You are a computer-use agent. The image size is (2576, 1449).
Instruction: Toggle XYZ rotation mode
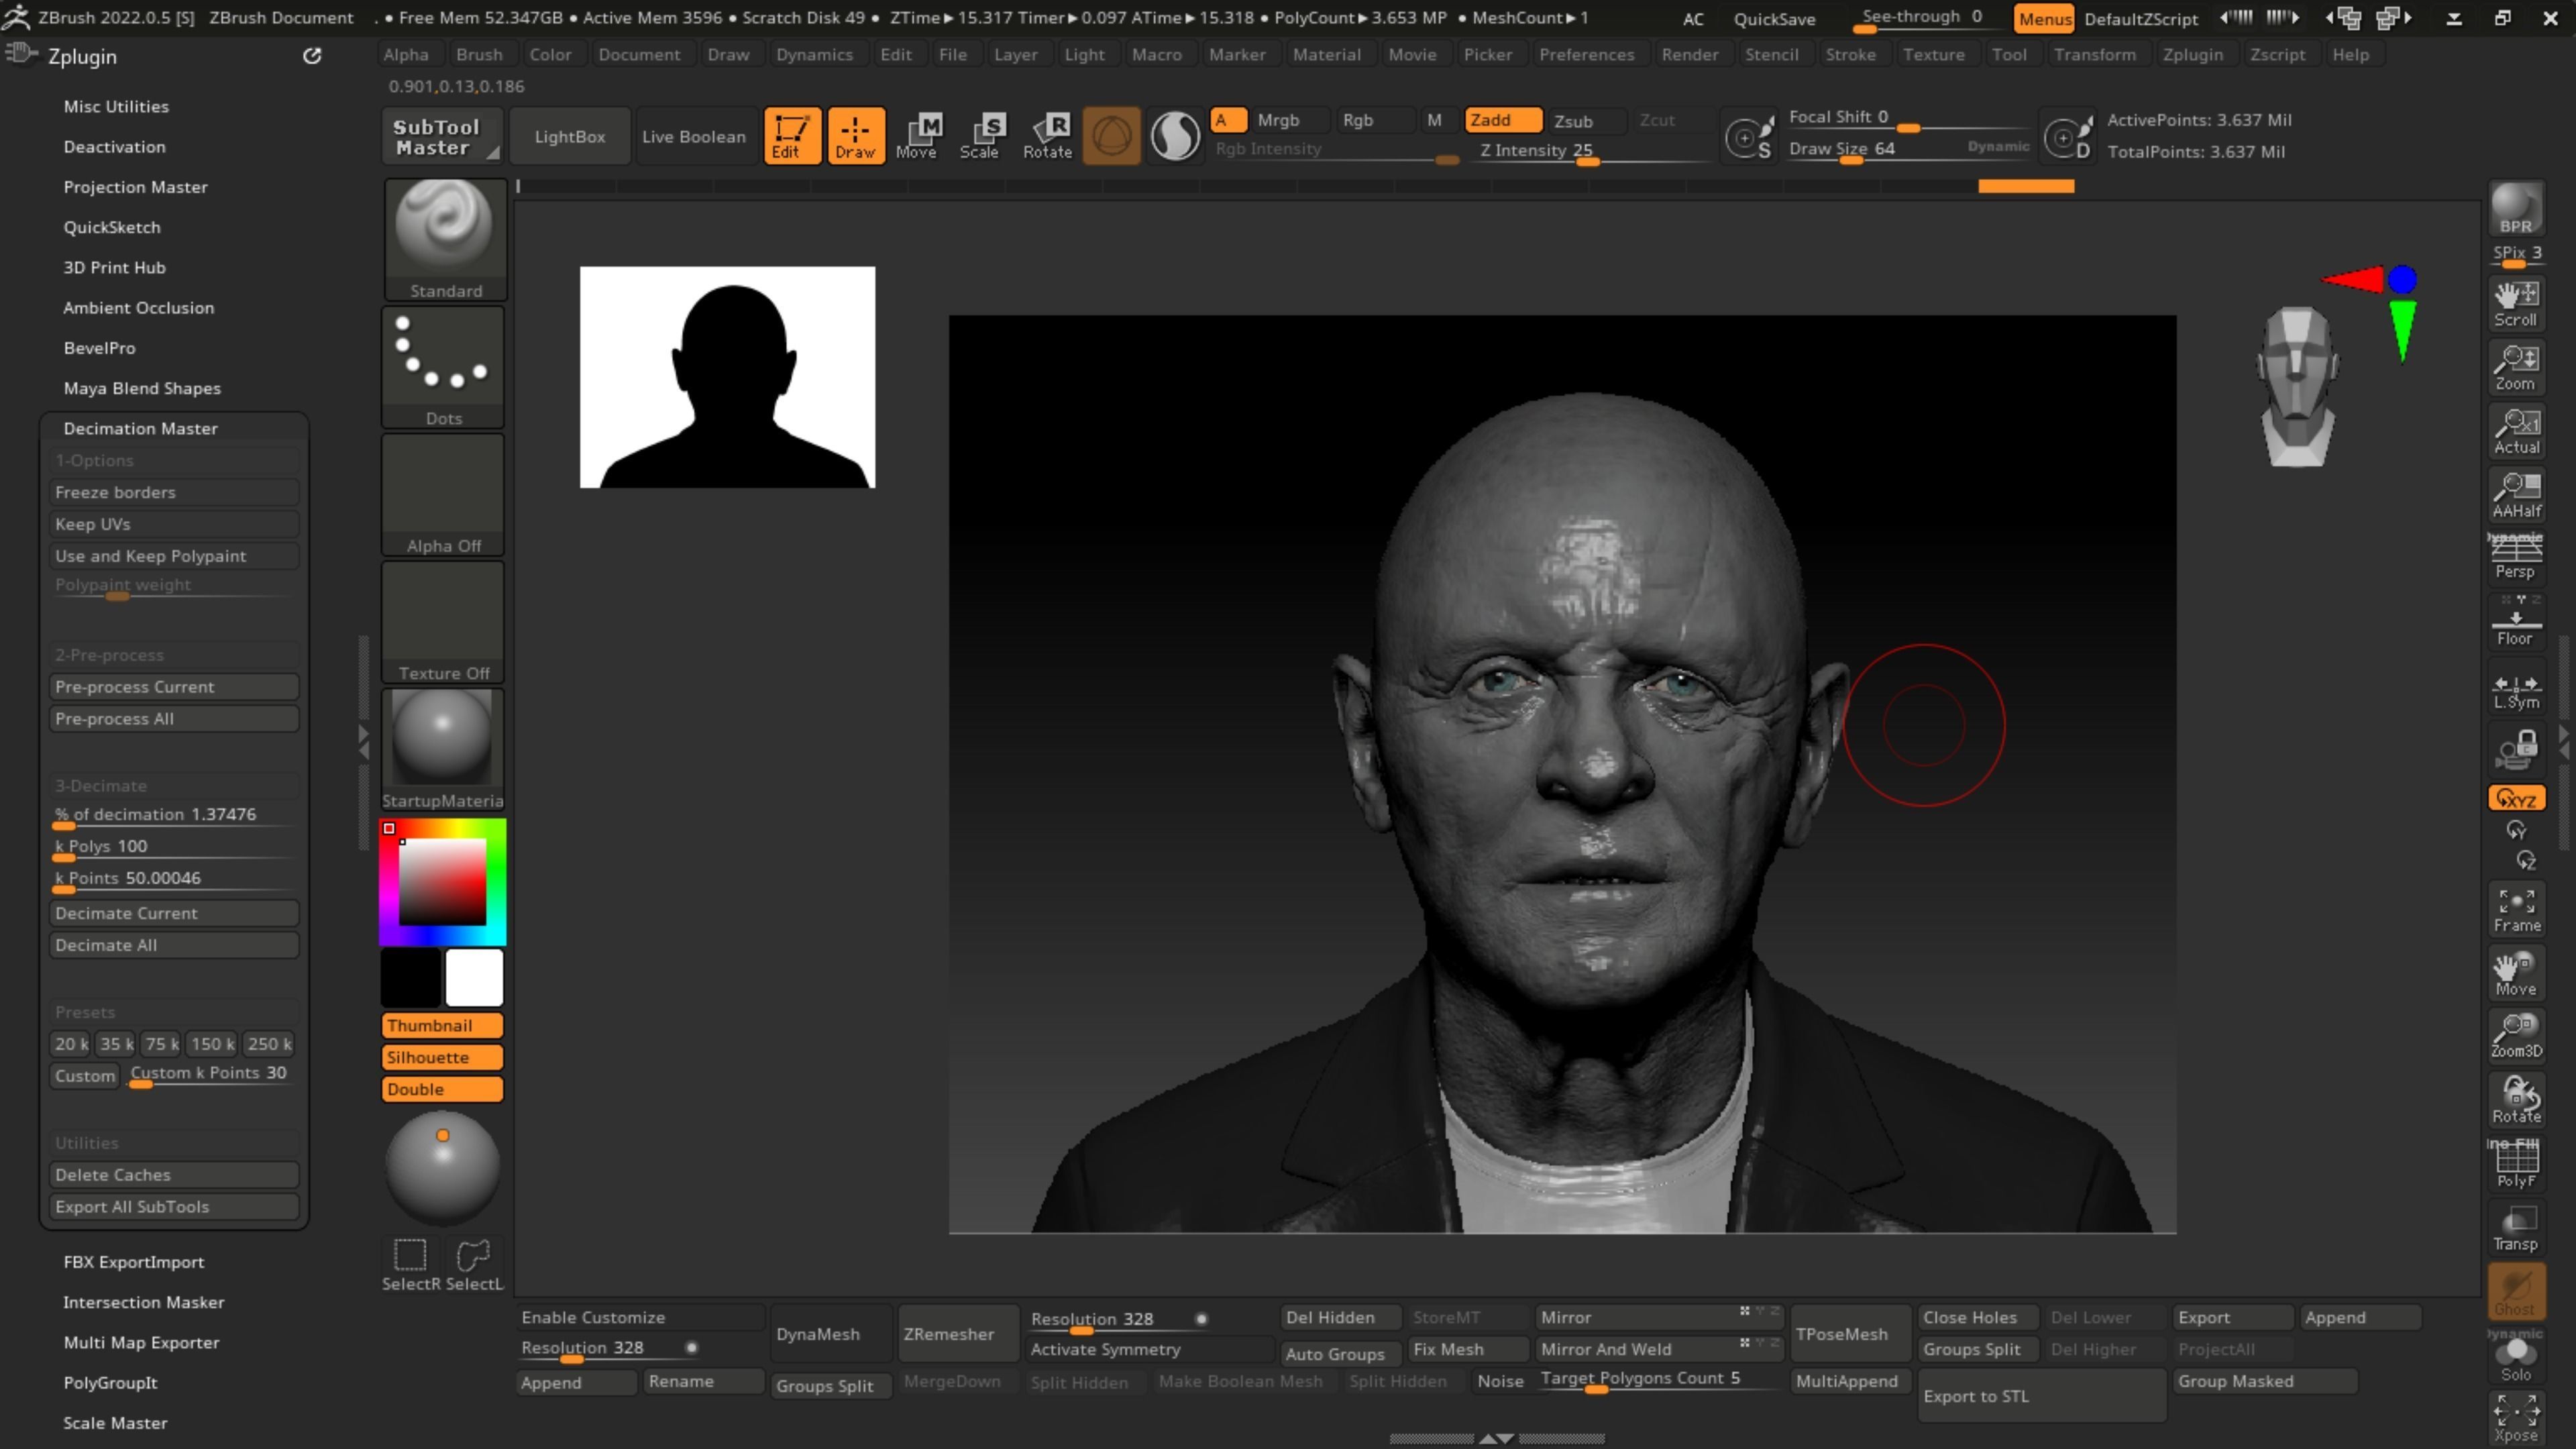pos(2516,798)
